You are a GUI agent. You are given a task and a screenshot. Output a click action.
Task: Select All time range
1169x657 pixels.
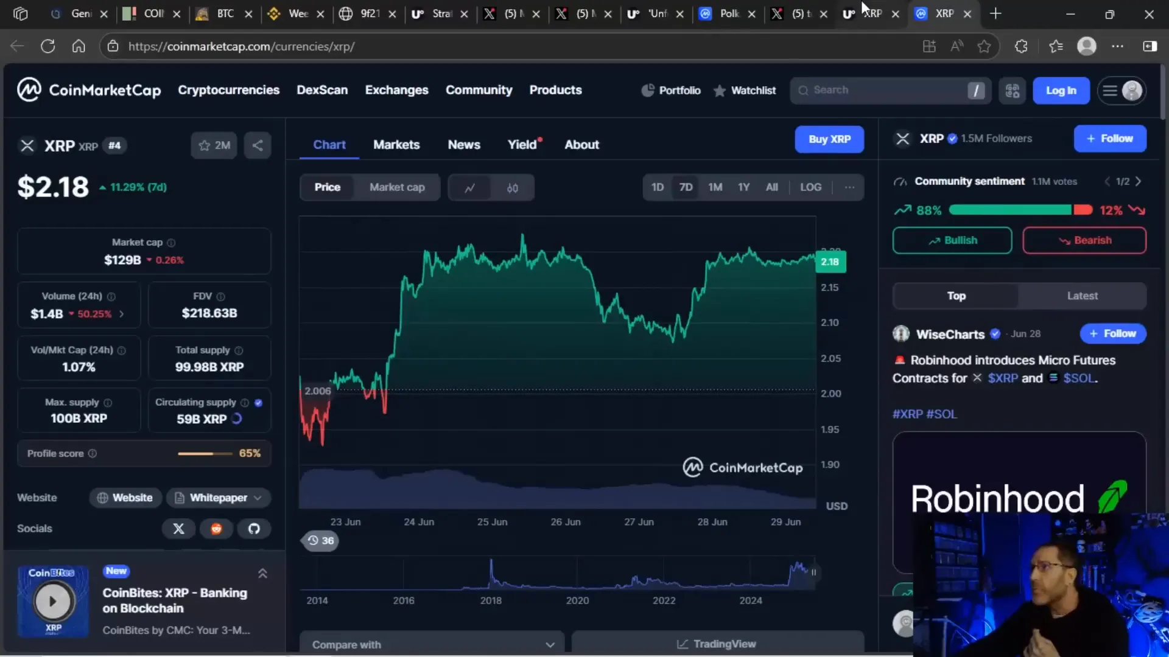[772, 187]
